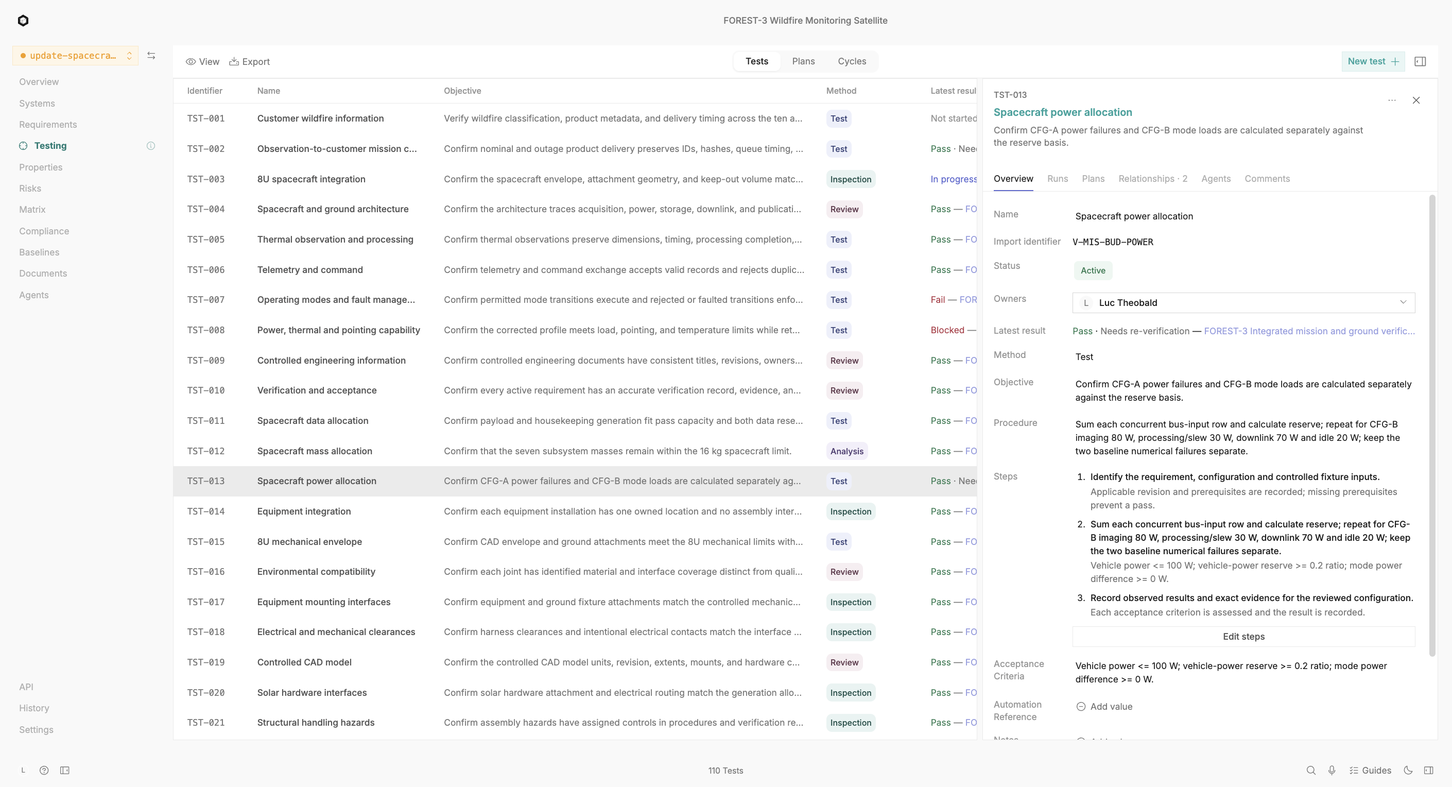Open the update-spacecra branch selector
The width and height of the screenshot is (1452, 787).
(x=76, y=55)
